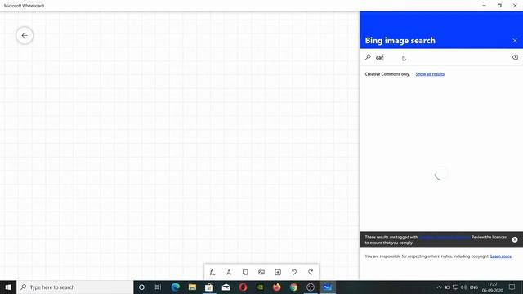Screen dimensions: 523x294
Task: Open OBS Studio from taskbar
Action: point(311,287)
